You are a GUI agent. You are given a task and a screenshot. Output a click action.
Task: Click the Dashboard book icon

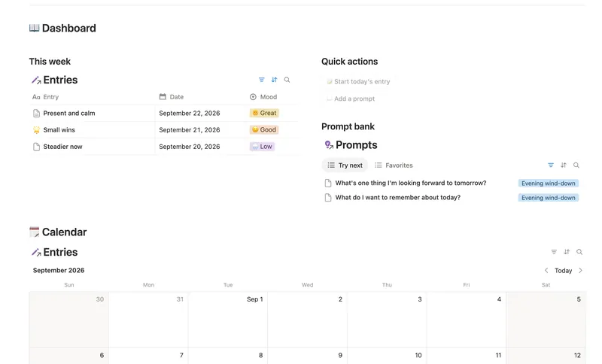pos(34,28)
